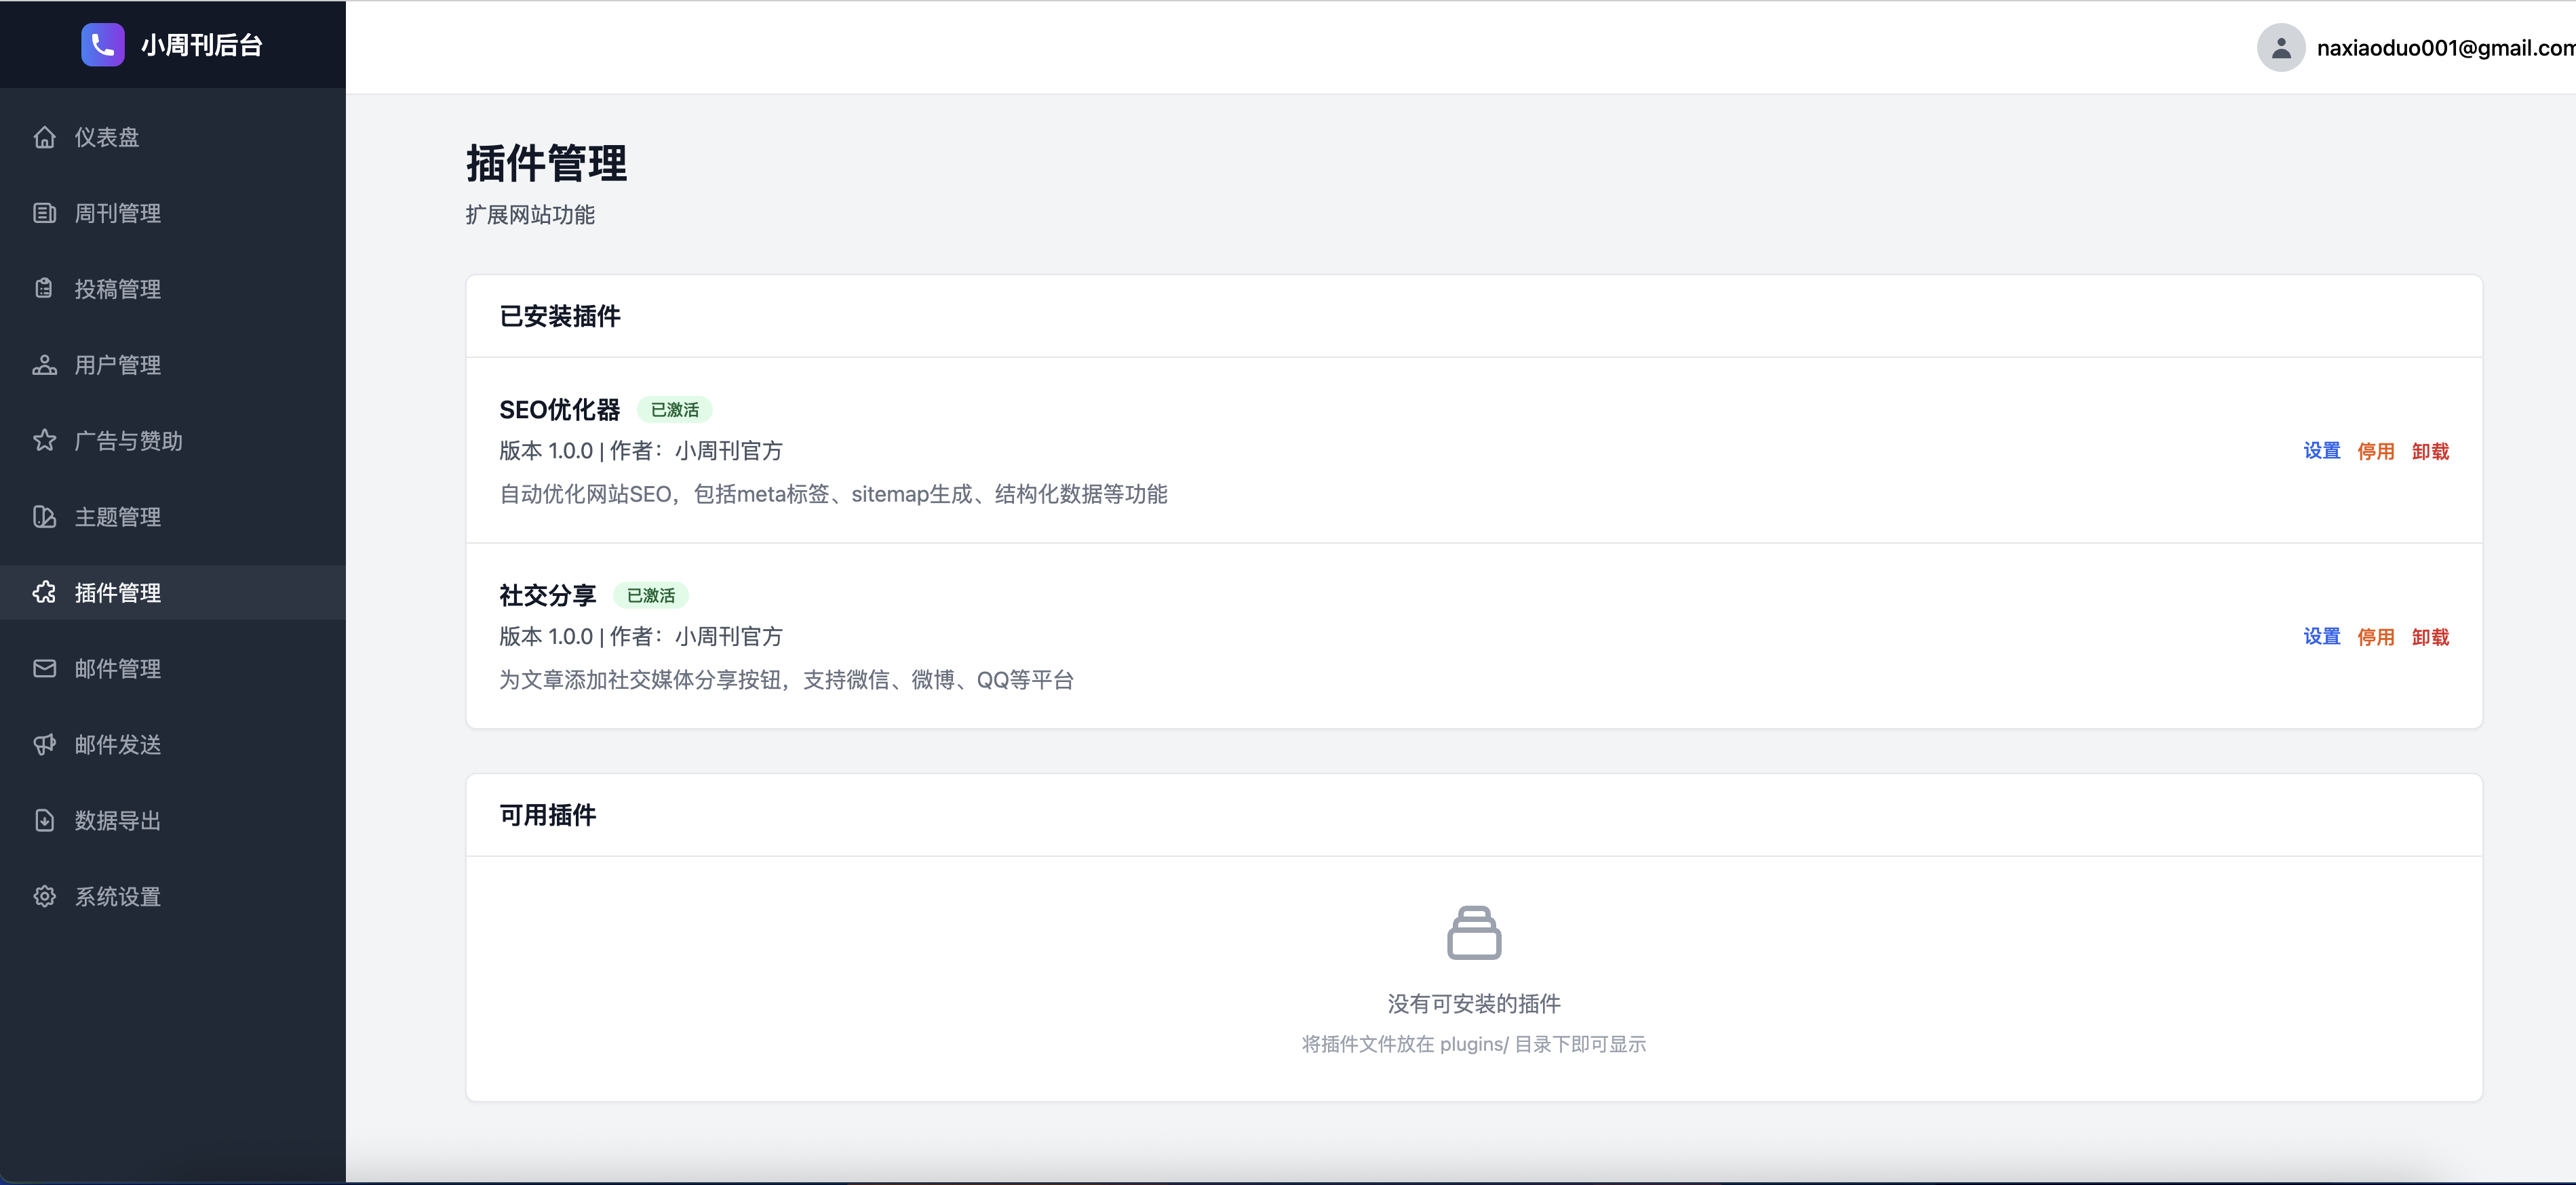2576x1185 pixels.
Task: Click the envelope icon for 邮件管理
Action: [x=44, y=668]
